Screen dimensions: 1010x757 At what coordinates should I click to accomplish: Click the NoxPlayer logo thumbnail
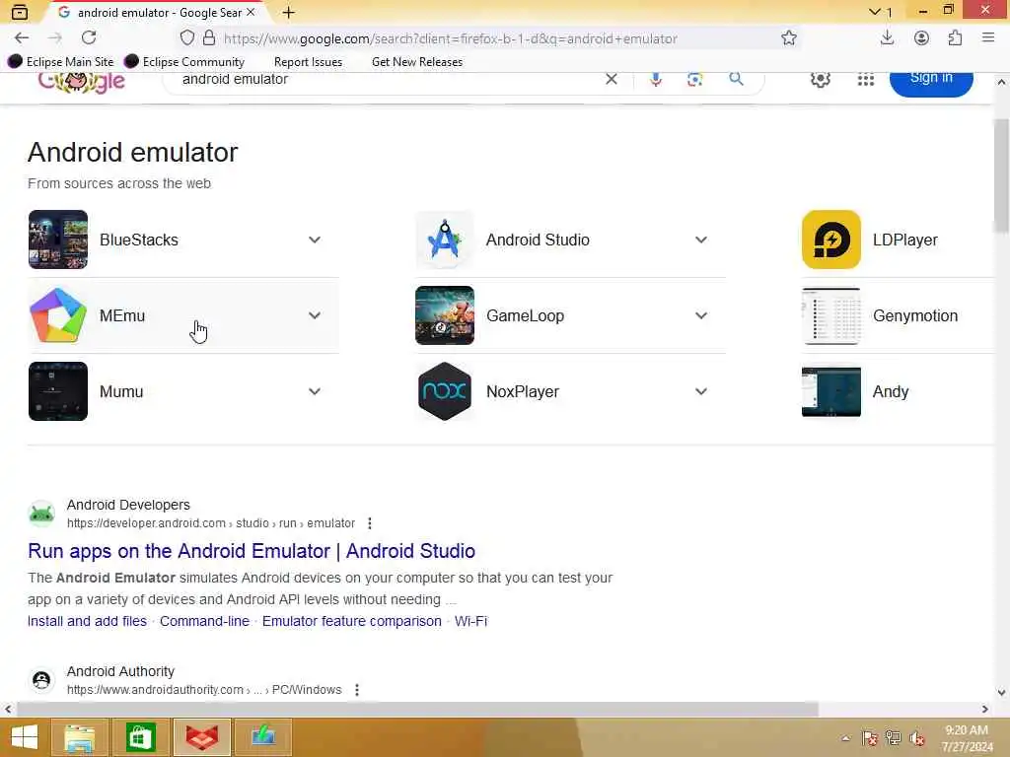click(445, 392)
